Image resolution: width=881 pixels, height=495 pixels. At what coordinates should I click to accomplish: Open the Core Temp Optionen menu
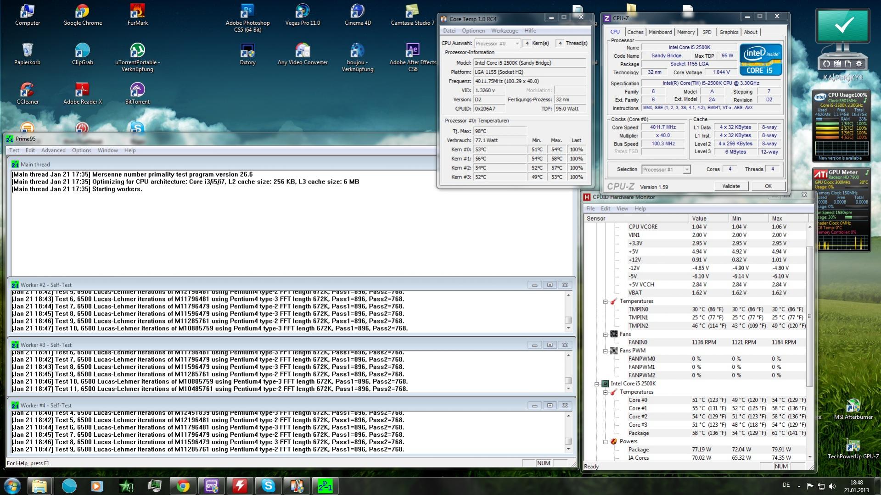point(473,31)
